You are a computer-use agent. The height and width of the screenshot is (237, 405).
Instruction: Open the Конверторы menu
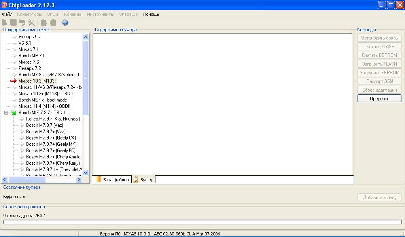(29, 14)
